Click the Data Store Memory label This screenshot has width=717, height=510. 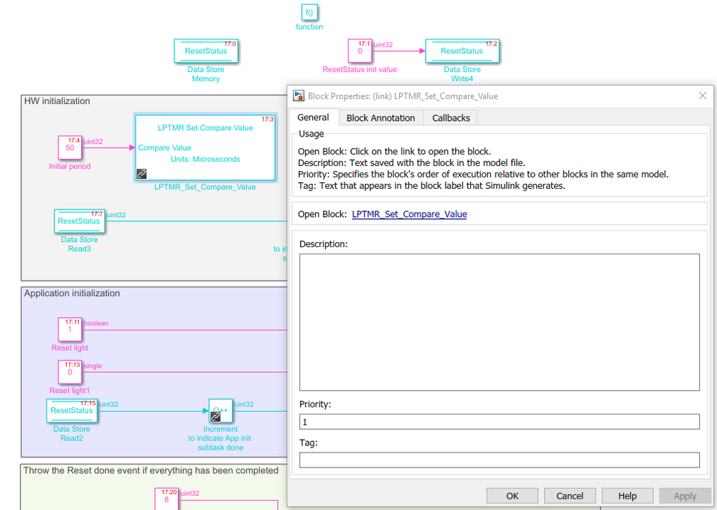pos(206,74)
